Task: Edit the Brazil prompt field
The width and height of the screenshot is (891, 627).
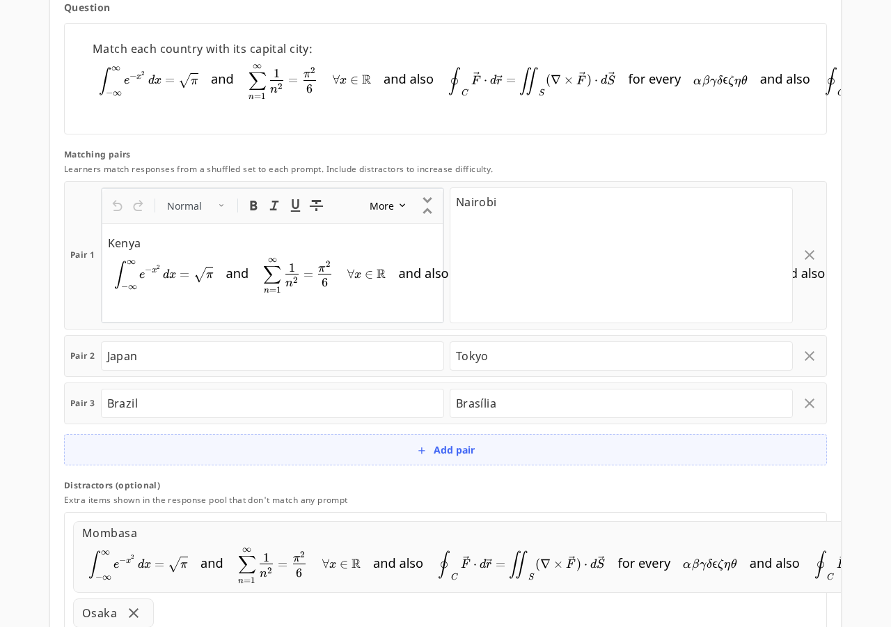Action: click(x=272, y=403)
